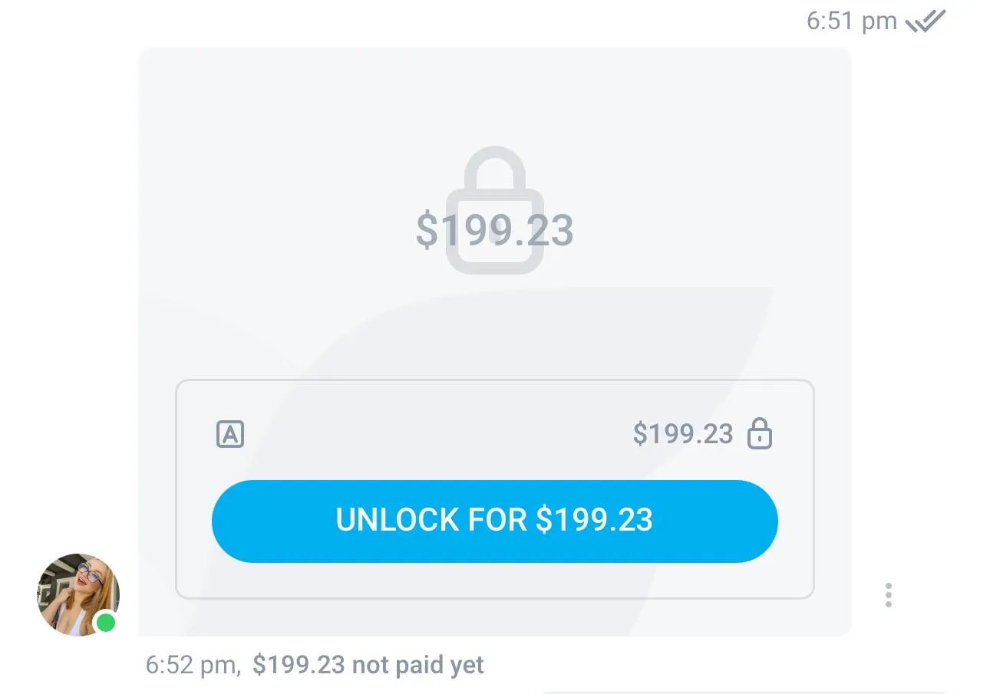This screenshot has height=694, width=990.
Task: Click the "not paid yet" status text
Action: [417, 665]
